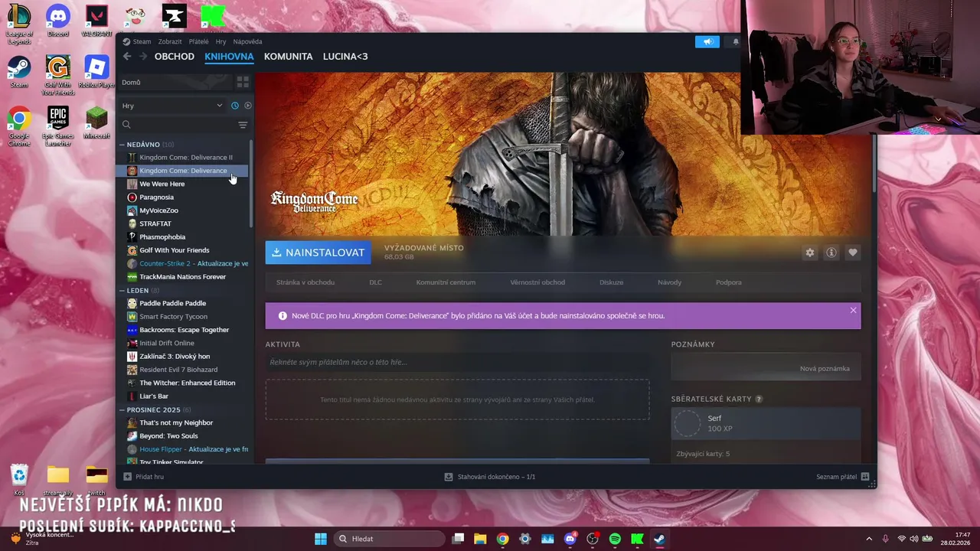Click Domů library home button

click(176, 82)
